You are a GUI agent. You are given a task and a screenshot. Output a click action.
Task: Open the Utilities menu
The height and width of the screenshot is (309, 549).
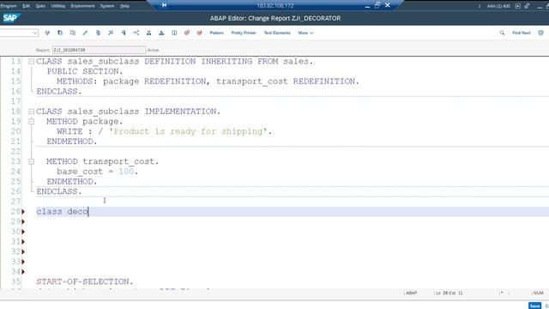[x=58, y=6]
